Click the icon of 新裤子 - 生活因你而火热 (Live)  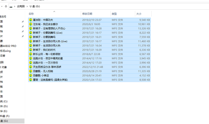[30, 41]
